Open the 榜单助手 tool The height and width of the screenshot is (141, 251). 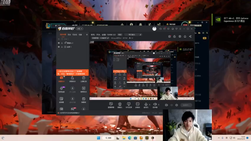tap(83, 90)
